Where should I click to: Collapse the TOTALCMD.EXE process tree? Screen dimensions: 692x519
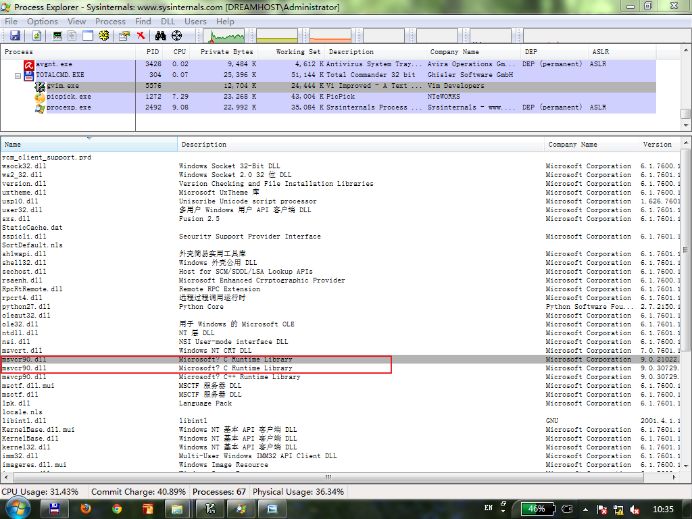tap(18, 76)
